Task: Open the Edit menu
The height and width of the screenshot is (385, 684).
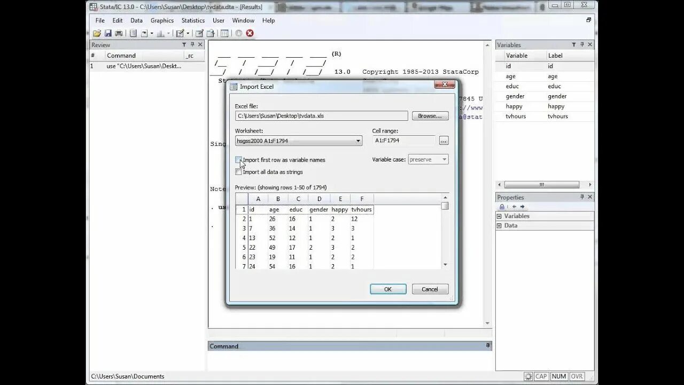Action: coord(118,20)
